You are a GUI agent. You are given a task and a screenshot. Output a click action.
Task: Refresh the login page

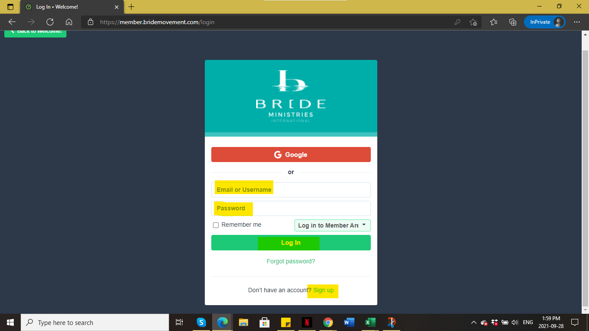(50, 22)
